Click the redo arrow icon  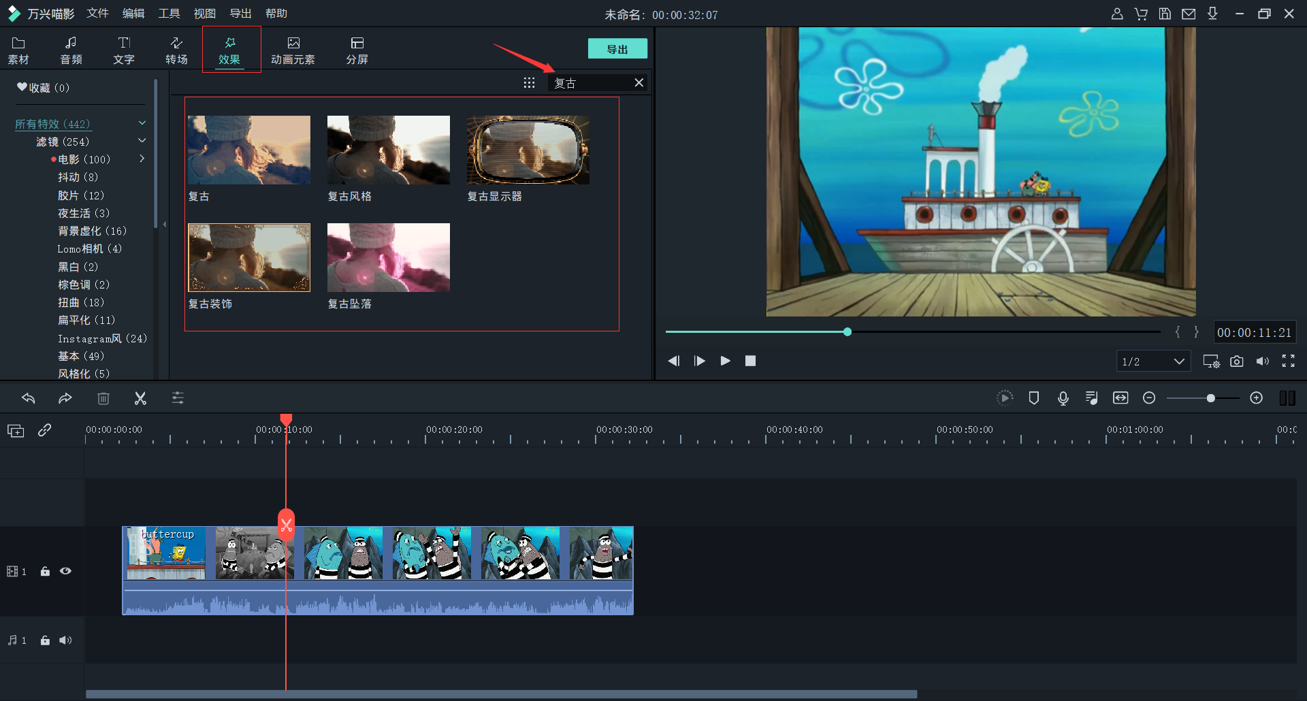(65, 399)
